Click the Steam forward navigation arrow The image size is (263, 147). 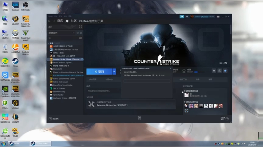coord(54,21)
